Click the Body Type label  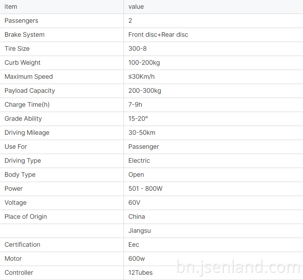tap(20, 175)
